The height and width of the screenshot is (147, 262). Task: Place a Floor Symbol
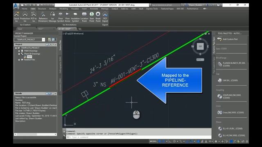pos(61,17)
